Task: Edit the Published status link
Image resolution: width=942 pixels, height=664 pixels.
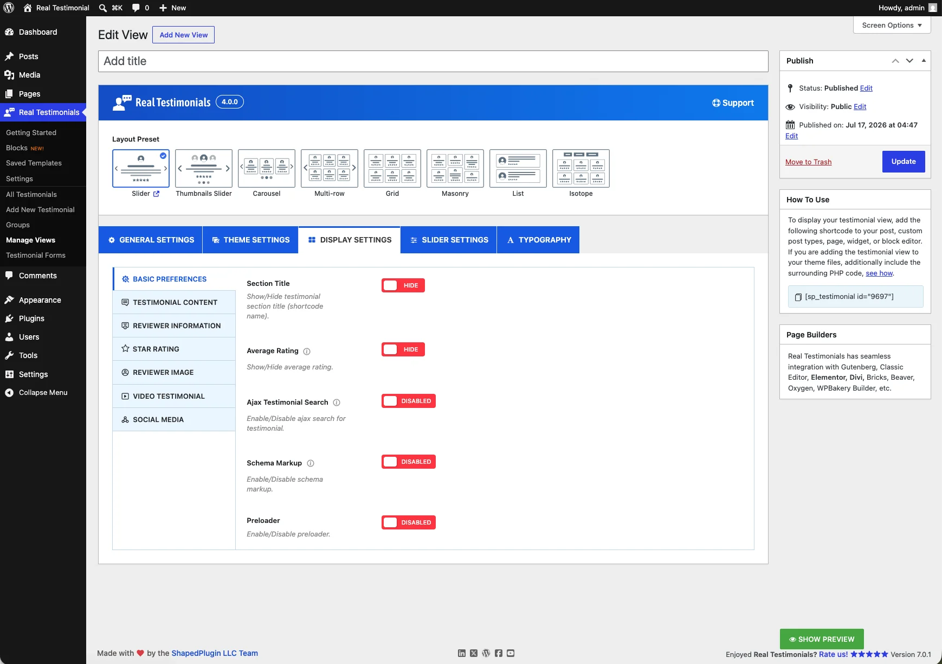Action: coord(866,88)
